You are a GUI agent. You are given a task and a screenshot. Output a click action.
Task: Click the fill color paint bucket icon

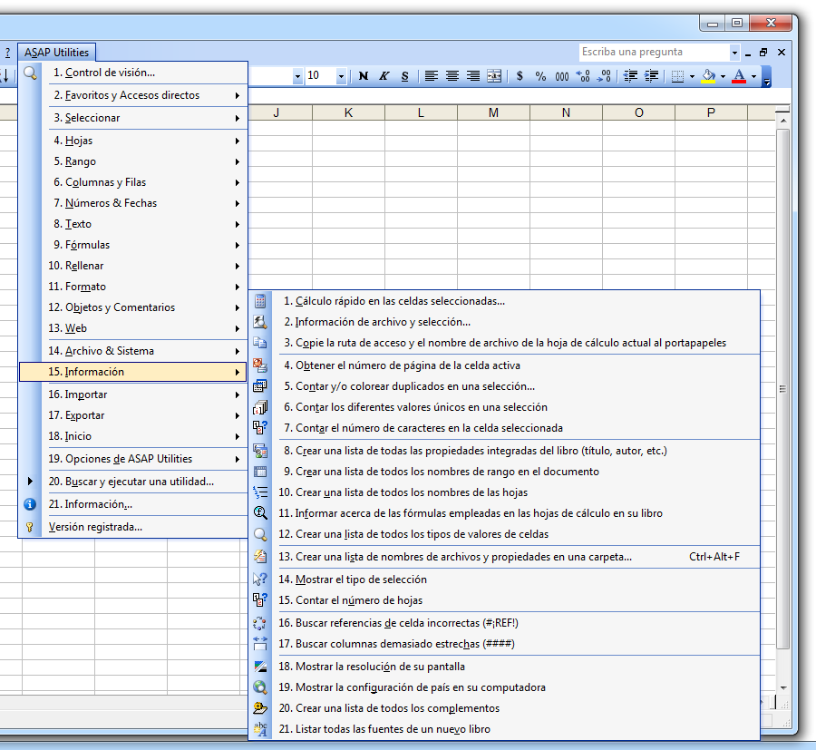(709, 76)
